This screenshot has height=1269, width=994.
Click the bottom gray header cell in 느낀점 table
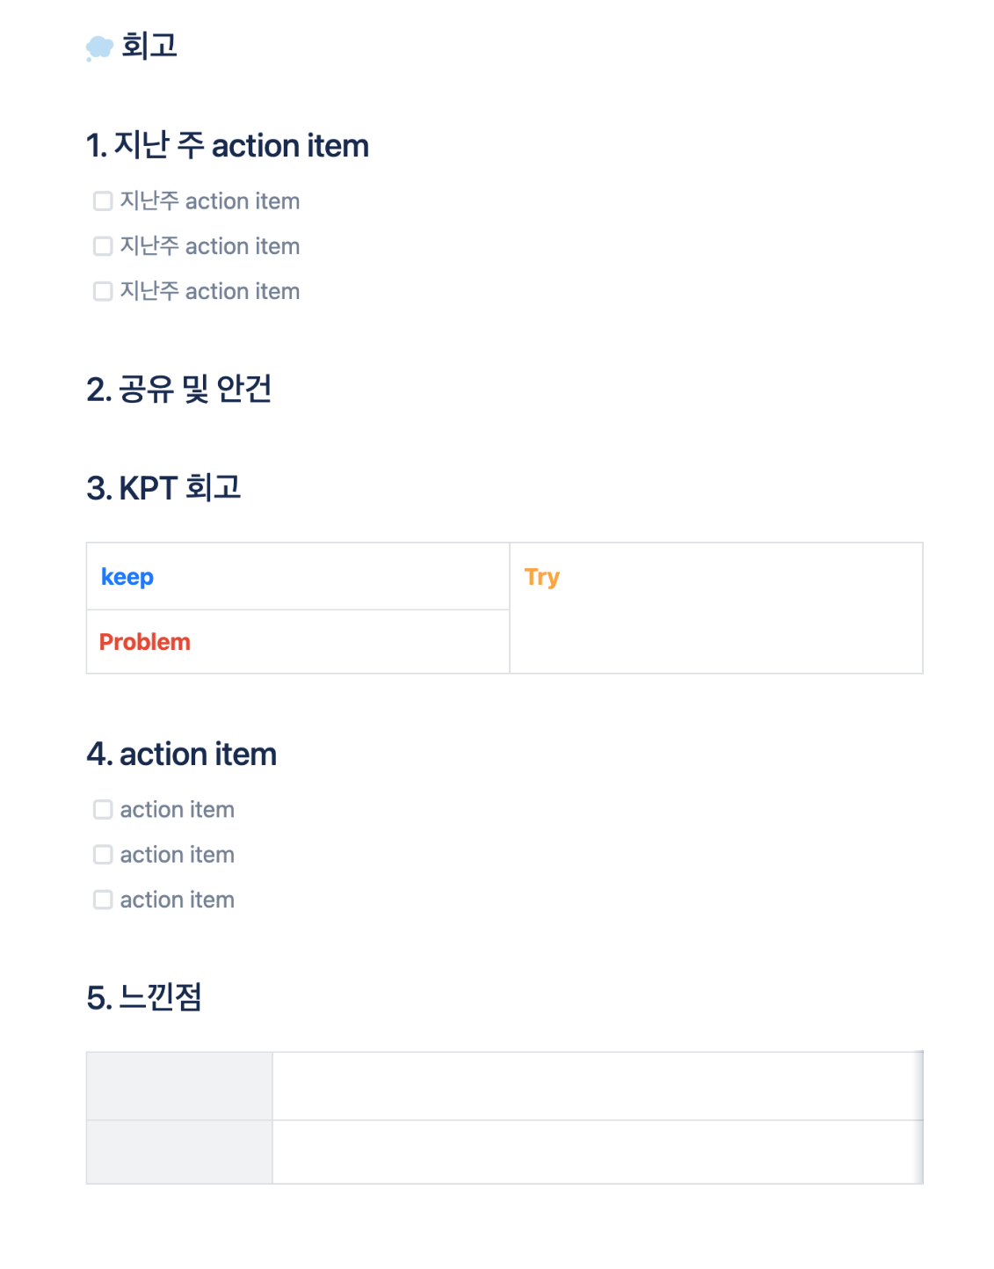tap(179, 1152)
